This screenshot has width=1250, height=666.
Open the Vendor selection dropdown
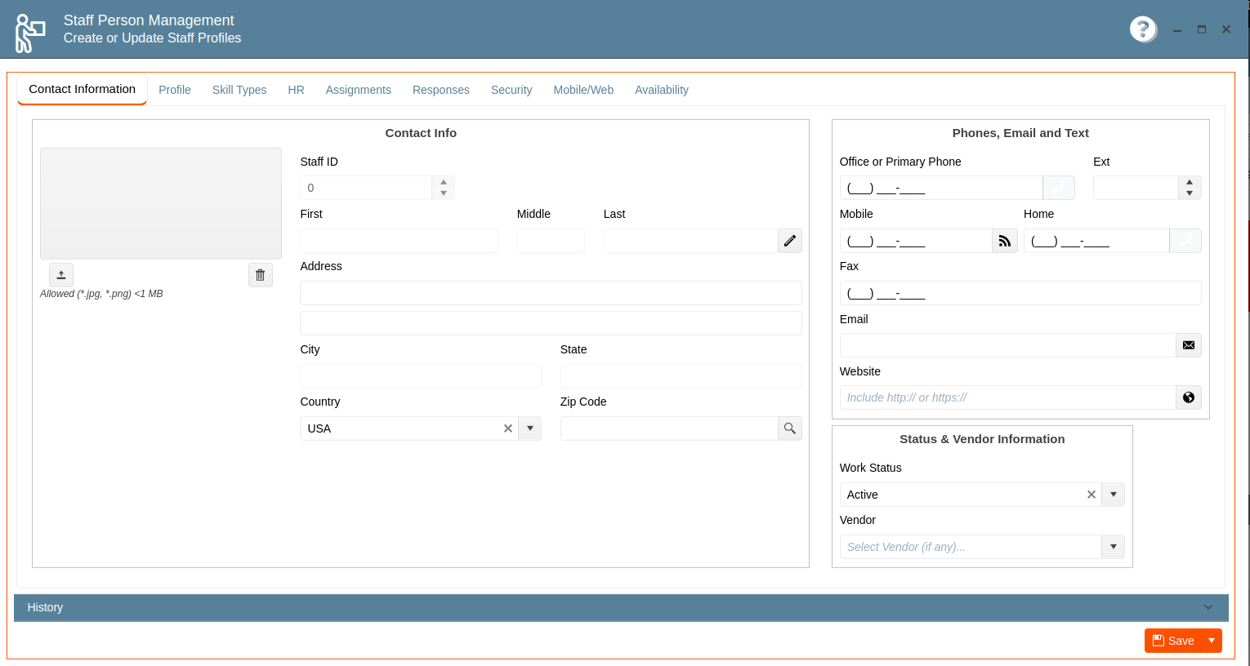click(x=1113, y=546)
